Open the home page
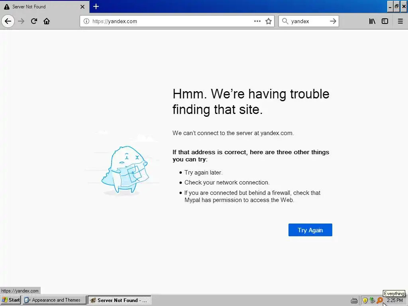 (47, 21)
